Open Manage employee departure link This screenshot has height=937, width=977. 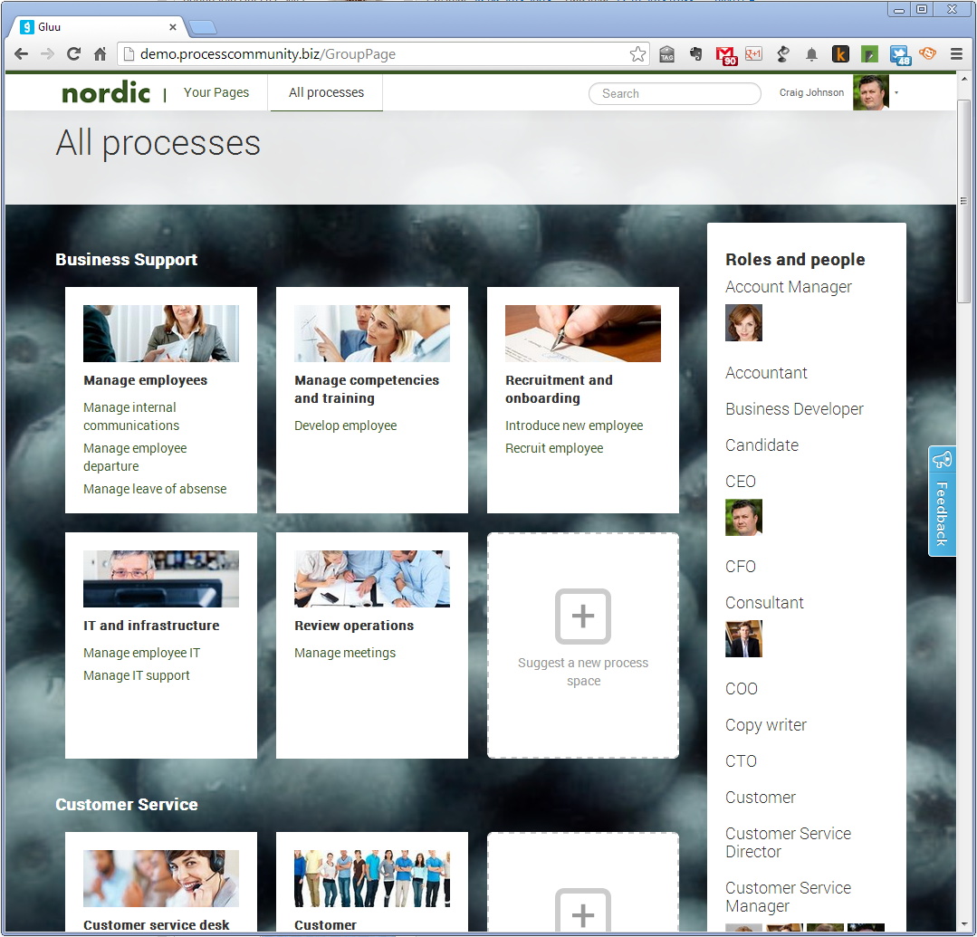click(135, 457)
